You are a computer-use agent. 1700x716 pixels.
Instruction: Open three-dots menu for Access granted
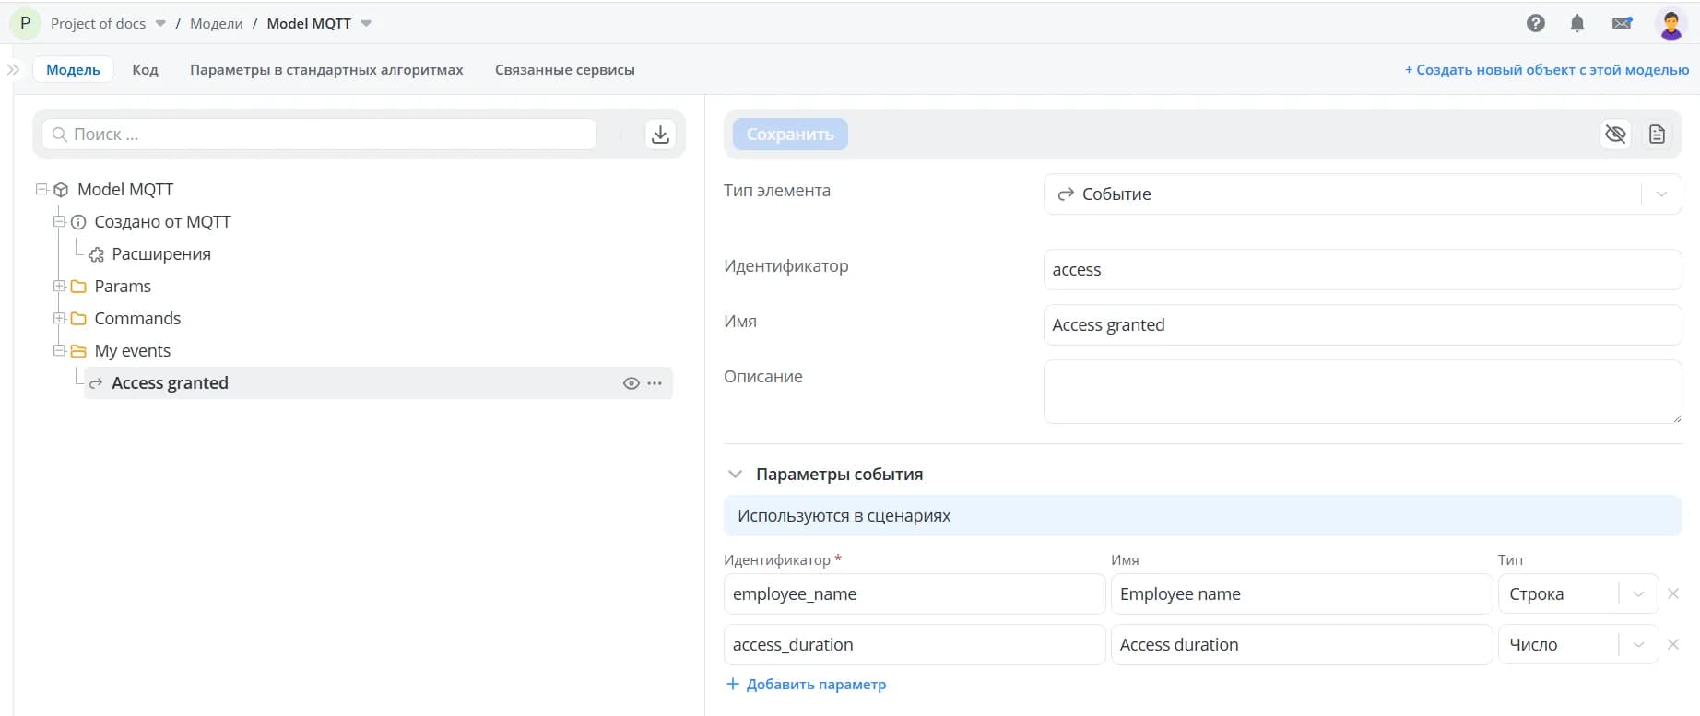click(x=655, y=383)
